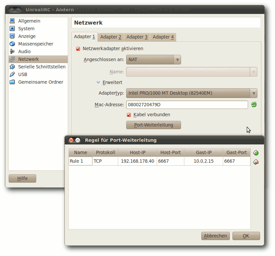This screenshot has height=256, width=275.
Task: Select the Host-IP cell of Rule 1
Action: click(x=137, y=161)
